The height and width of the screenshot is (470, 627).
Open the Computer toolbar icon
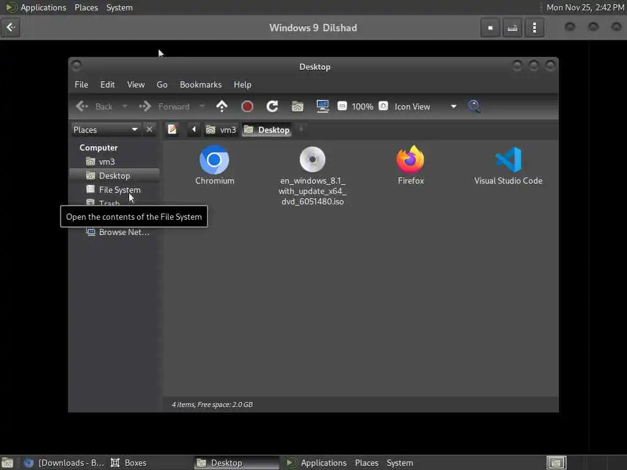click(x=323, y=106)
